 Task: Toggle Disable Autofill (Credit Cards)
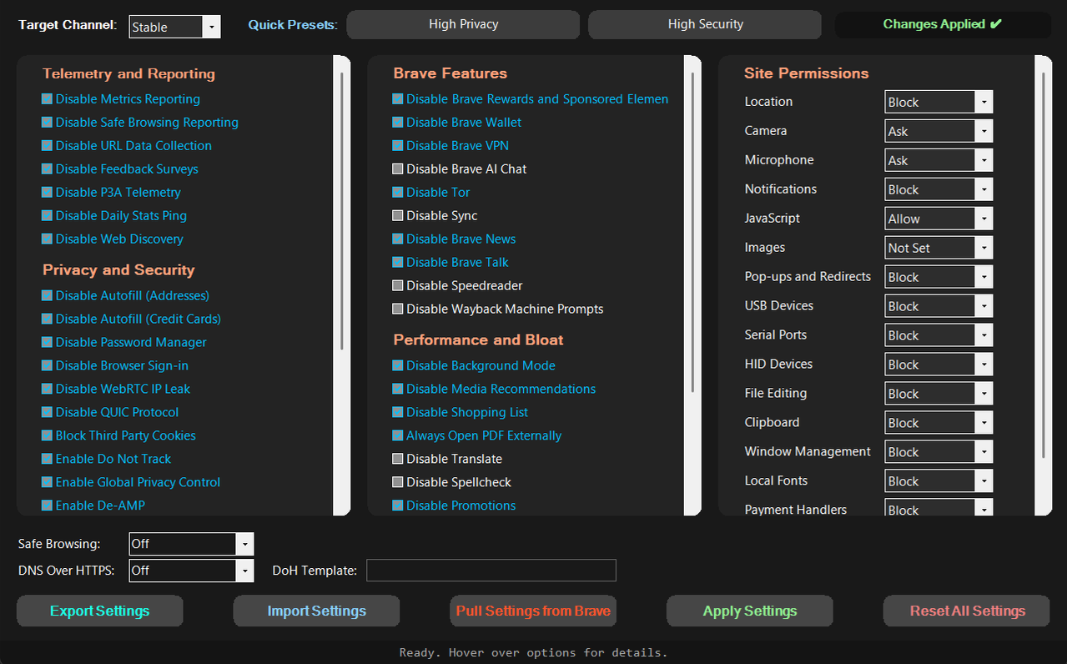point(131,319)
